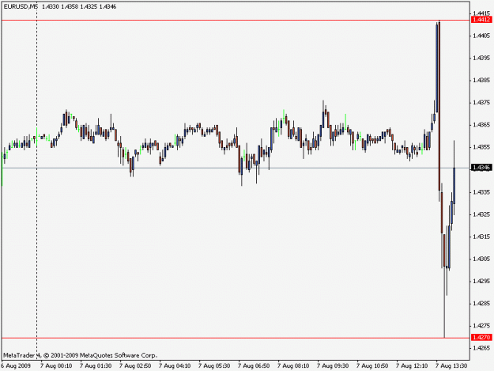Click the current price 1.4346 label
The width and height of the screenshot is (494, 371).
point(481,168)
